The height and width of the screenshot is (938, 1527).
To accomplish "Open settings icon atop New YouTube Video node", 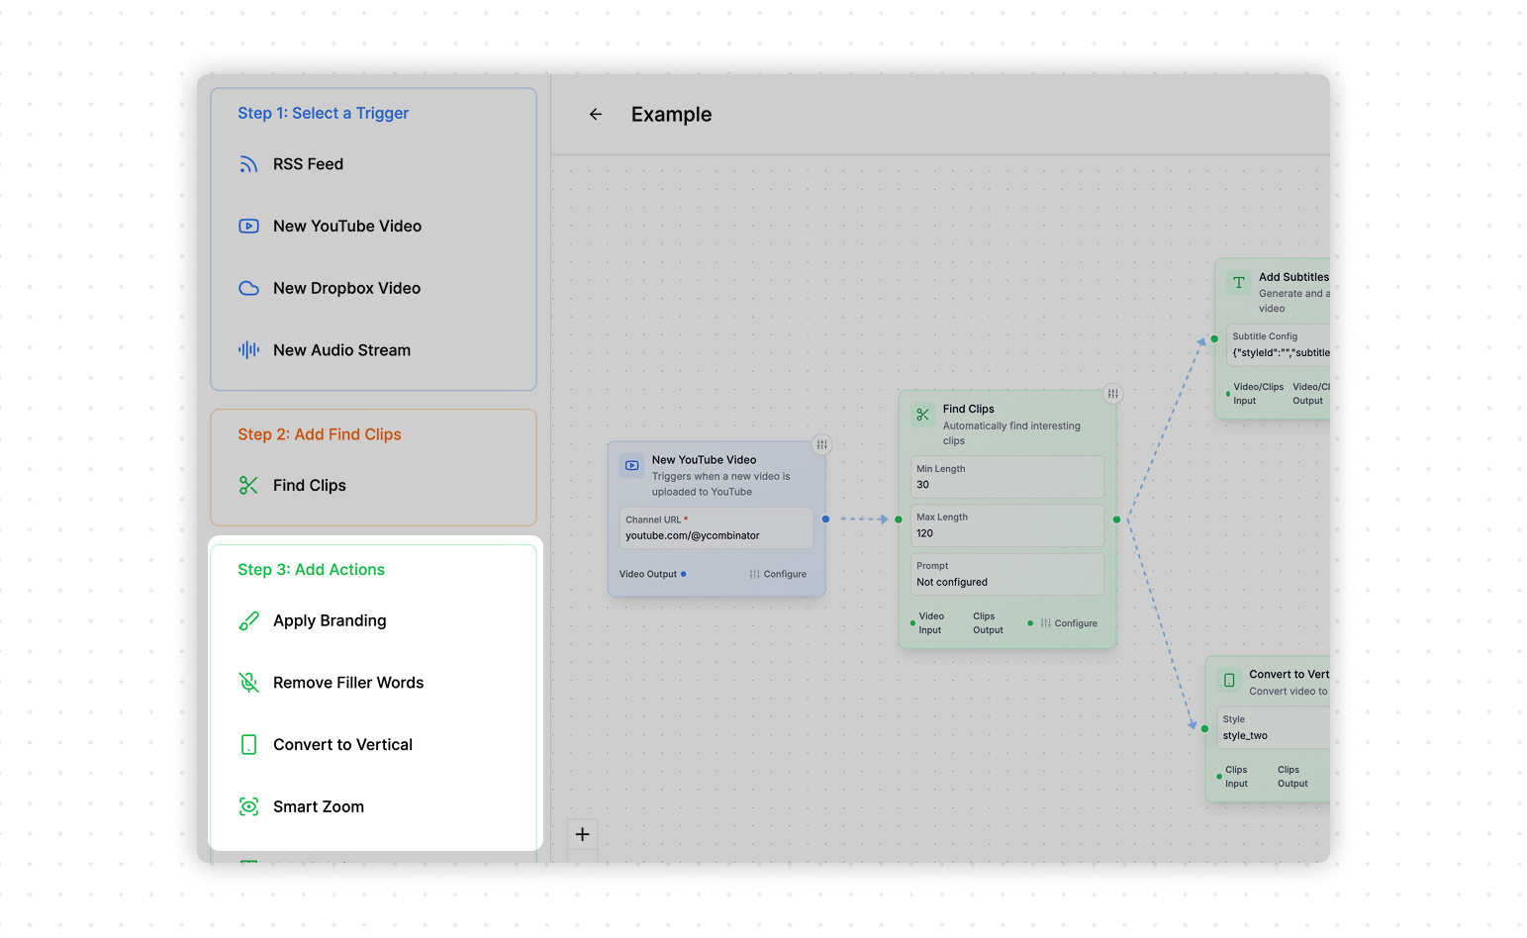I will [822, 444].
